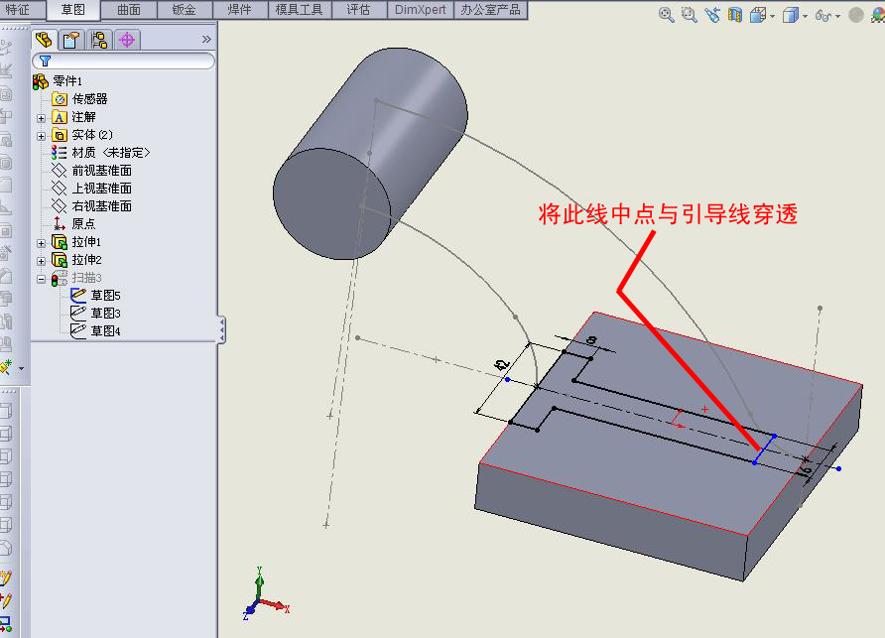
Task: Toggle the Section View icon
Action: coord(735,15)
